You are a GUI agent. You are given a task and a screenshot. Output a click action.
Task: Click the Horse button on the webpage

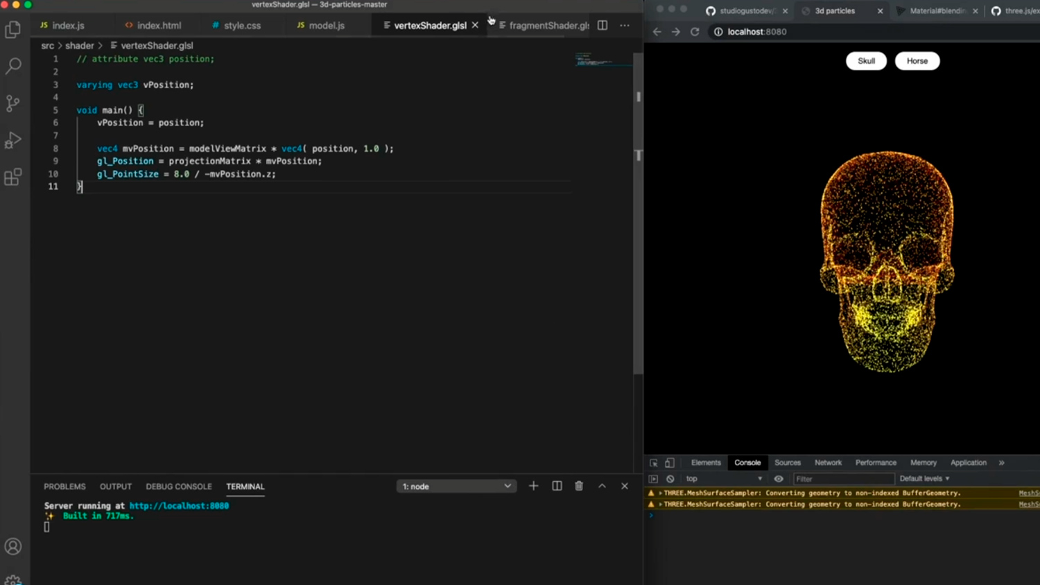(917, 61)
